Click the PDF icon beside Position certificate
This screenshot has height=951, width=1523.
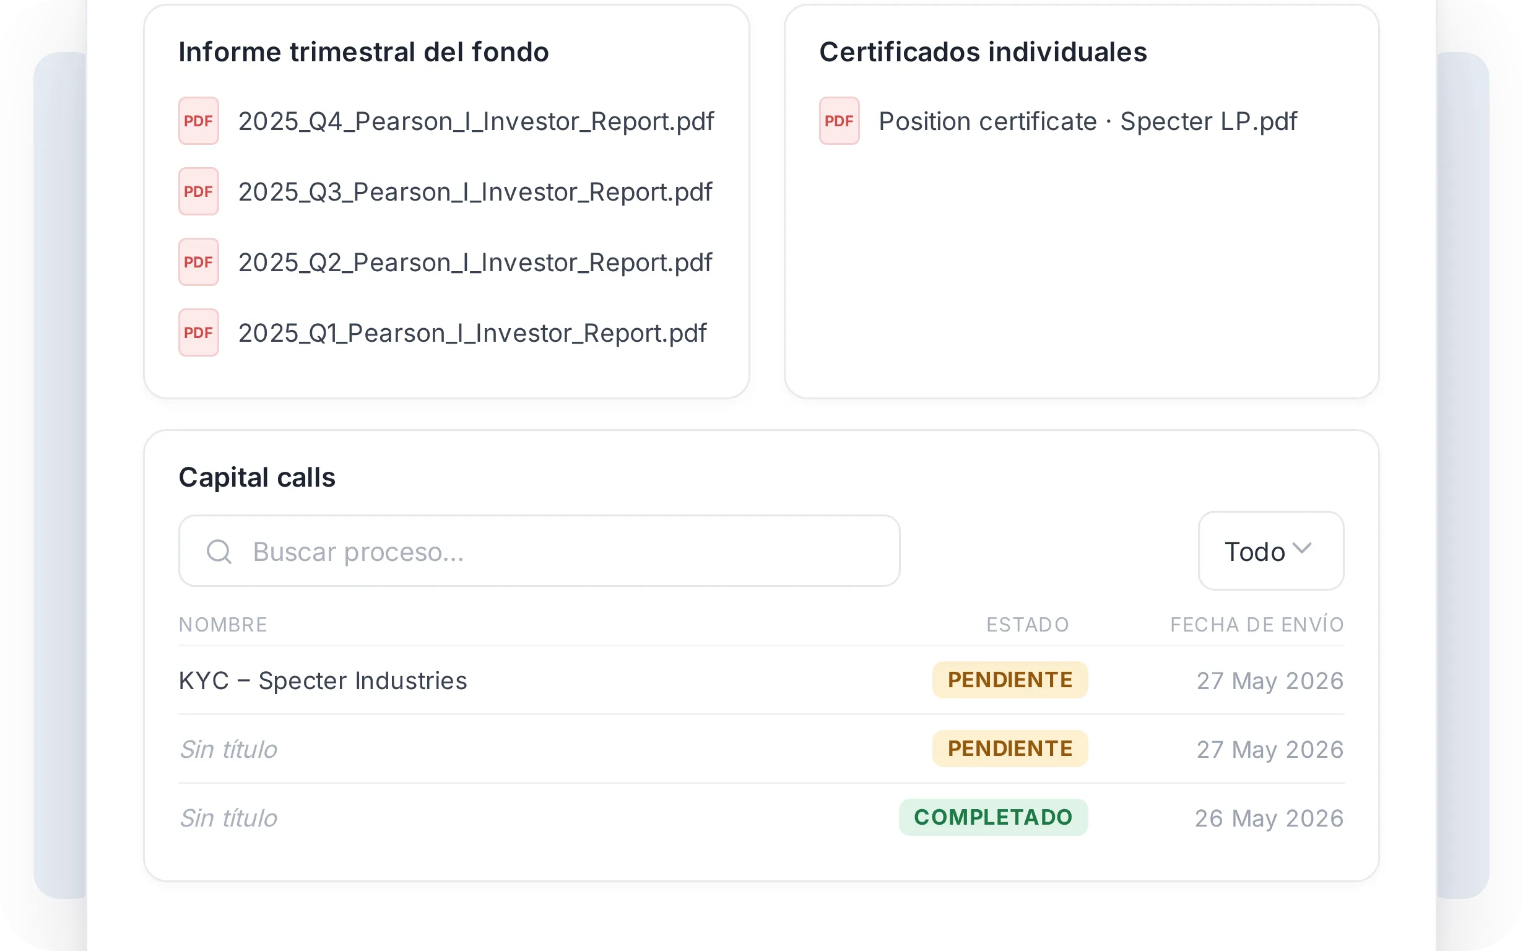tap(839, 121)
